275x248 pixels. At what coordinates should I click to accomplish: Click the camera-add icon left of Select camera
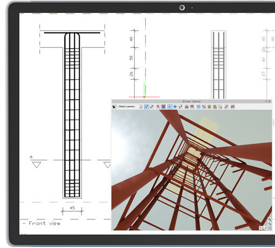pyautogui.click(x=114, y=107)
